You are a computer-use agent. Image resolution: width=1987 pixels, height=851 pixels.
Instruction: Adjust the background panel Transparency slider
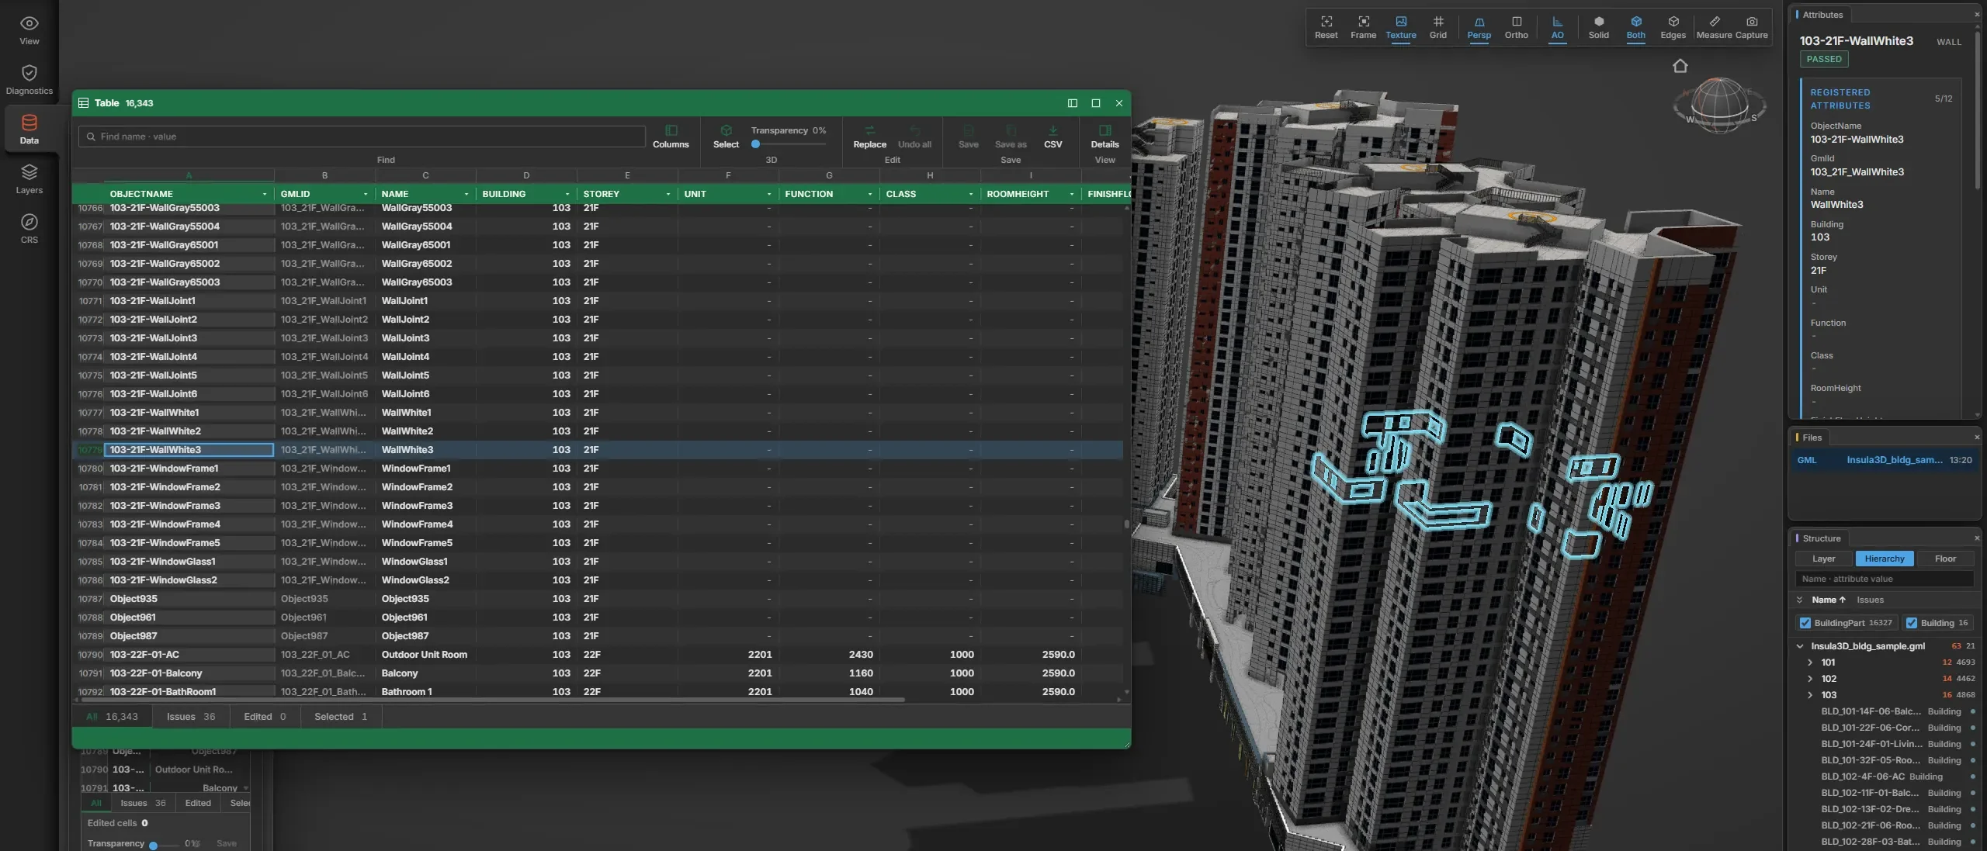click(165, 845)
